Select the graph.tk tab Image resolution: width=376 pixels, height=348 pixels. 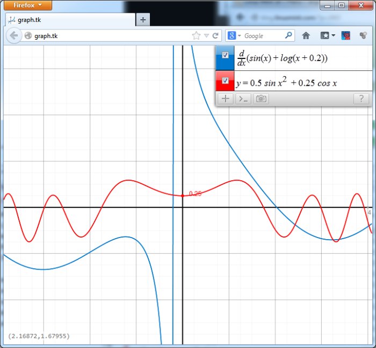tap(70, 20)
